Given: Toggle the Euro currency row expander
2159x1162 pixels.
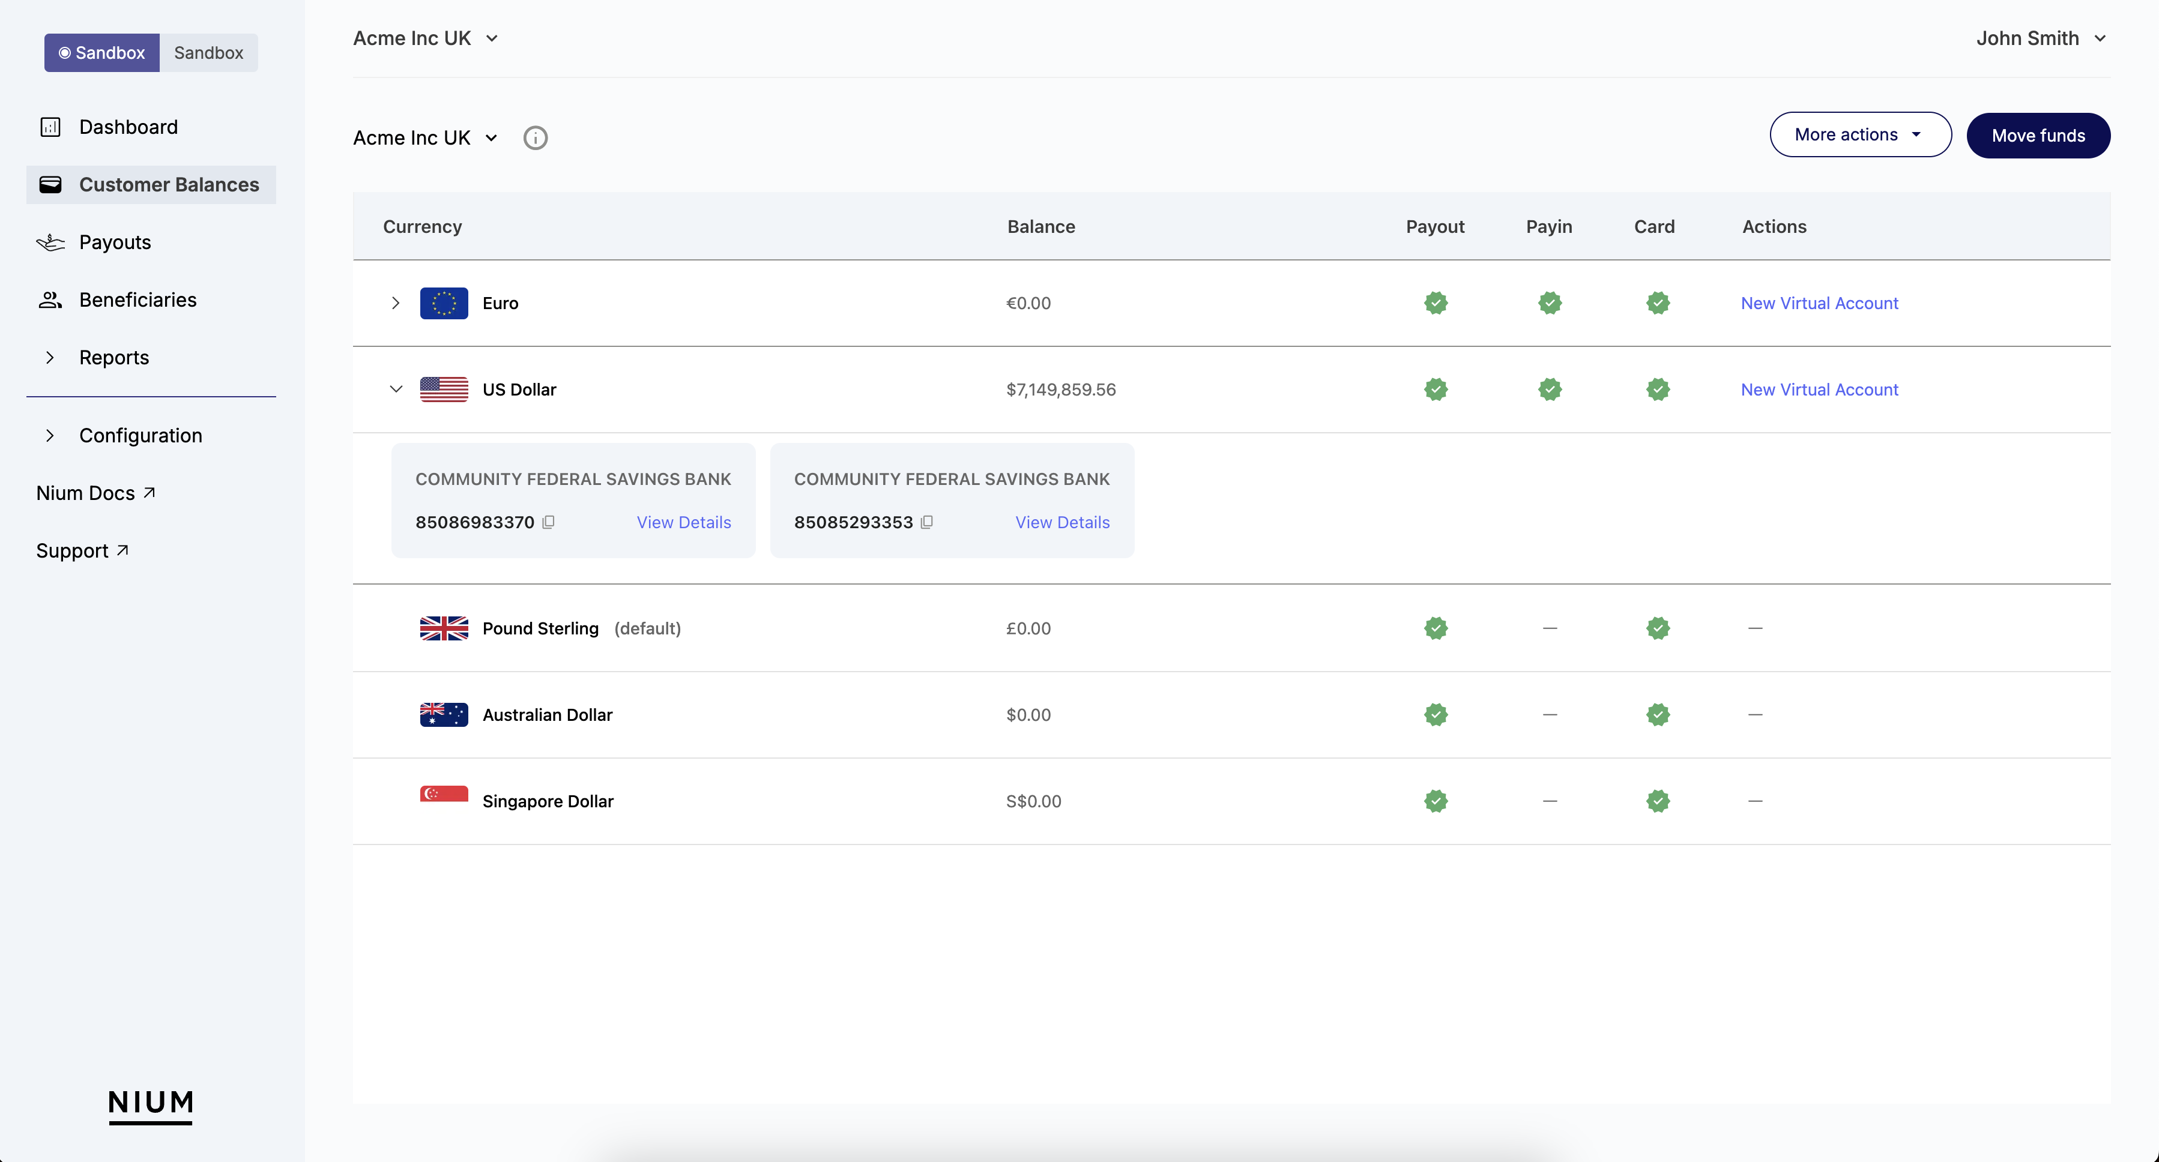Looking at the screenshot, I should [395, 302].
